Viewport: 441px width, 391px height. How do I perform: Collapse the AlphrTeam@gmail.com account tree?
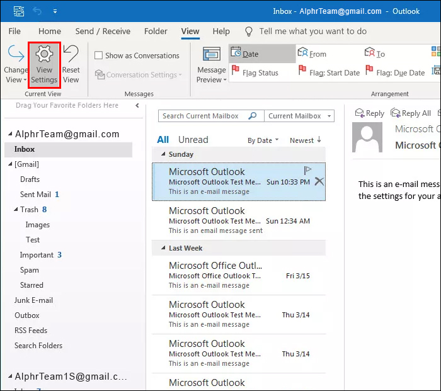click(x=10, y=134)
